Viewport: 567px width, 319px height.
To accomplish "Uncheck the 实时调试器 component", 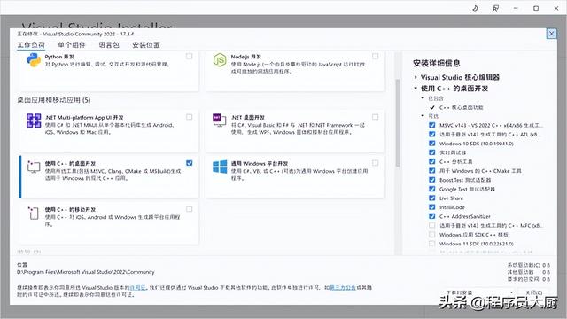I will [431, 152].
